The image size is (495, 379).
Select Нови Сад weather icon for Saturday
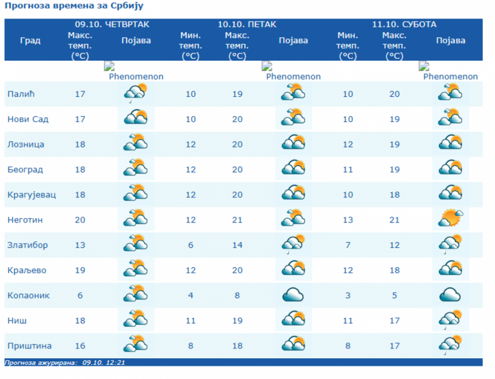[x=450, y=119]
